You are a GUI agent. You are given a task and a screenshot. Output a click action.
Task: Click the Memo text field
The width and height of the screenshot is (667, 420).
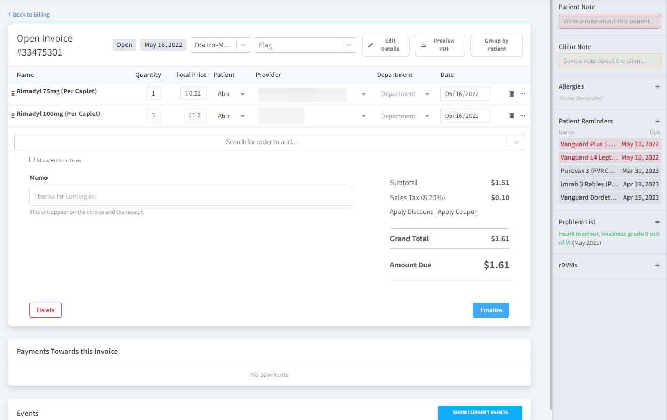(x=192, y=196)
